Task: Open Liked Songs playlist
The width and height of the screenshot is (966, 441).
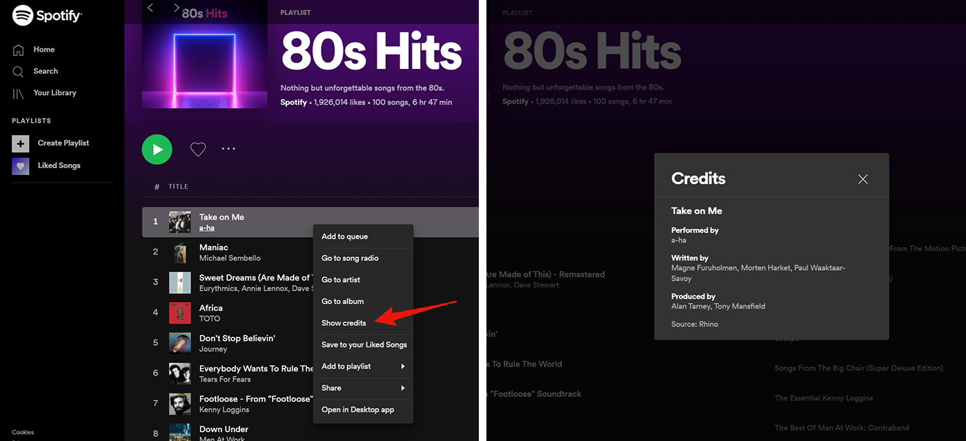Action: [x=59, y=165]
